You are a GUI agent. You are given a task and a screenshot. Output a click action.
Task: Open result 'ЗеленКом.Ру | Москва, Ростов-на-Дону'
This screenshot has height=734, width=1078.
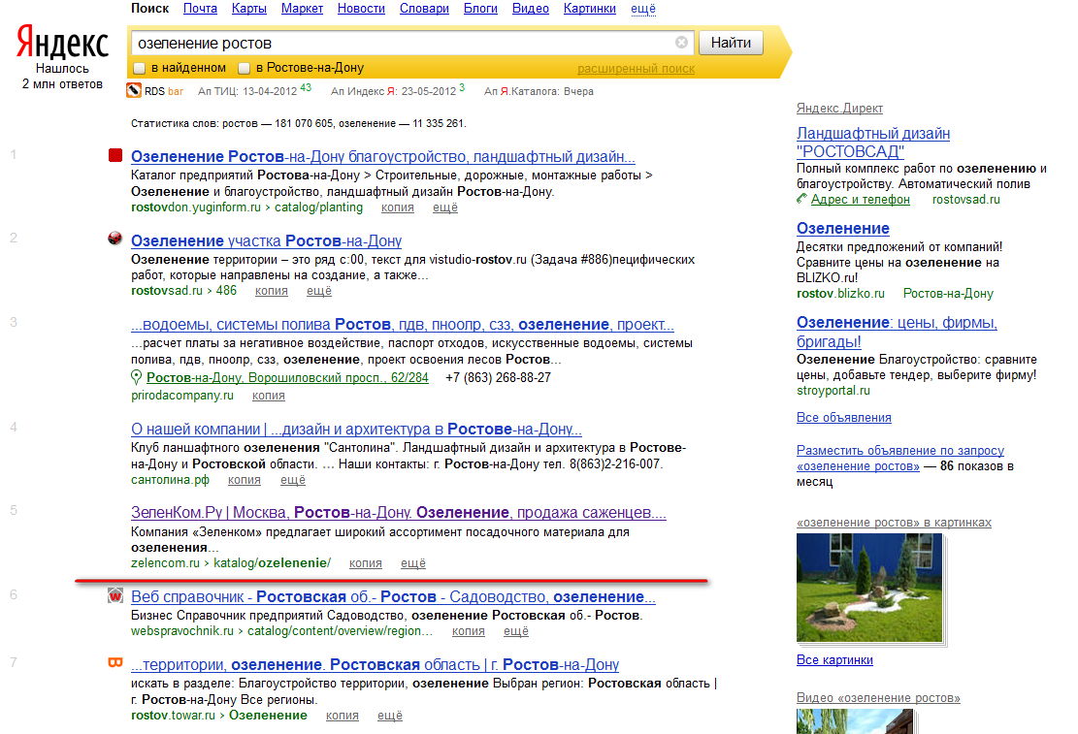pyautogui.click(x=399, y=512)
